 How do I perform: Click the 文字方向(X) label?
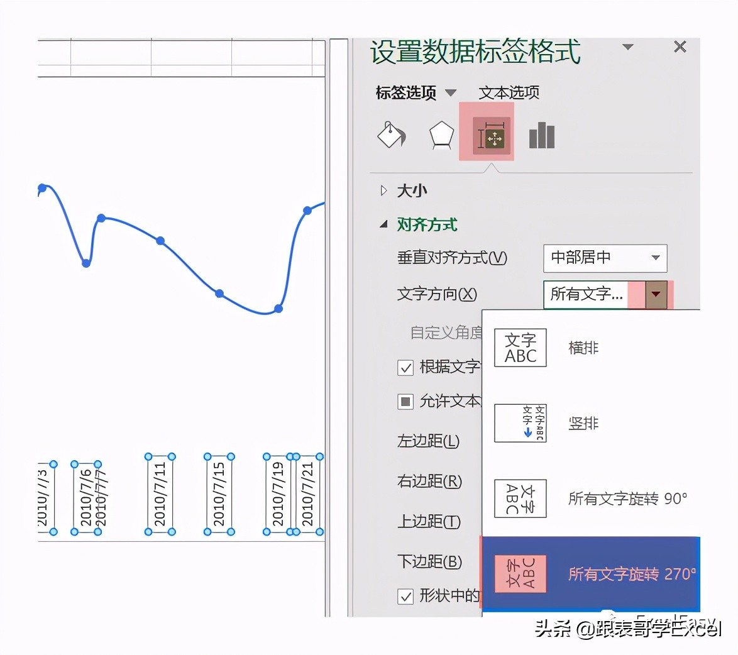click(437, 295)
